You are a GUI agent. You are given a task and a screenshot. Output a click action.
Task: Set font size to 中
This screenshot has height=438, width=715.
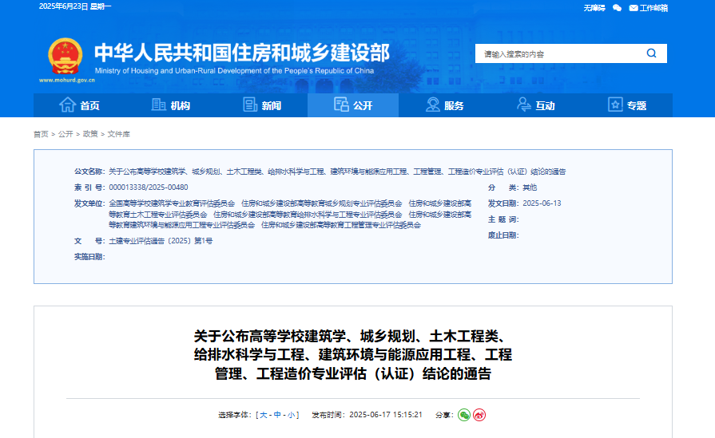click(277, 415)
